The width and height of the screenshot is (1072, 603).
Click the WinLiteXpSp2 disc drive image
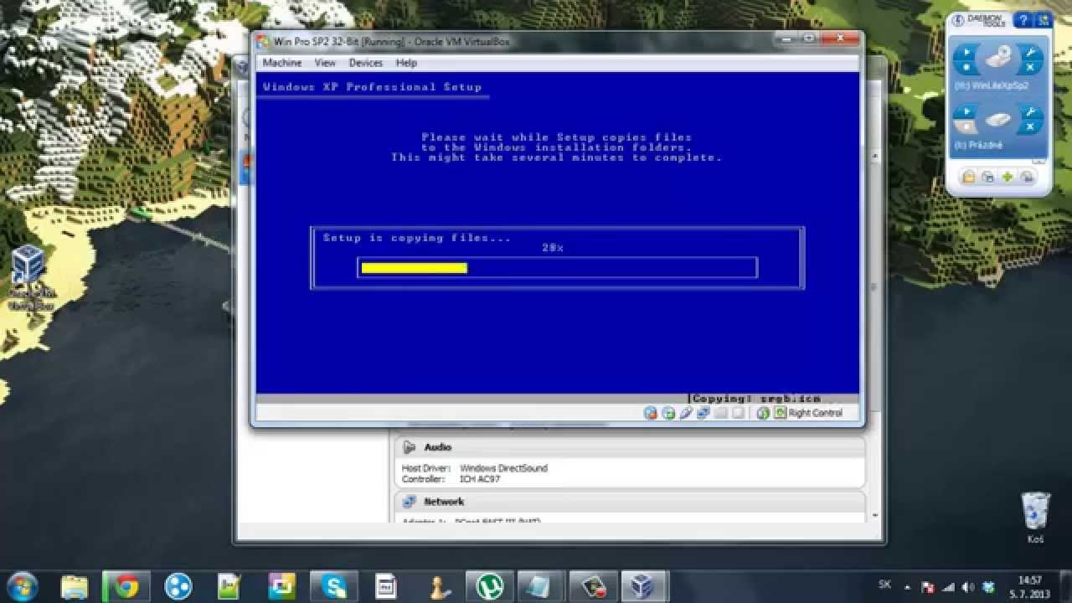coord(998,57)
